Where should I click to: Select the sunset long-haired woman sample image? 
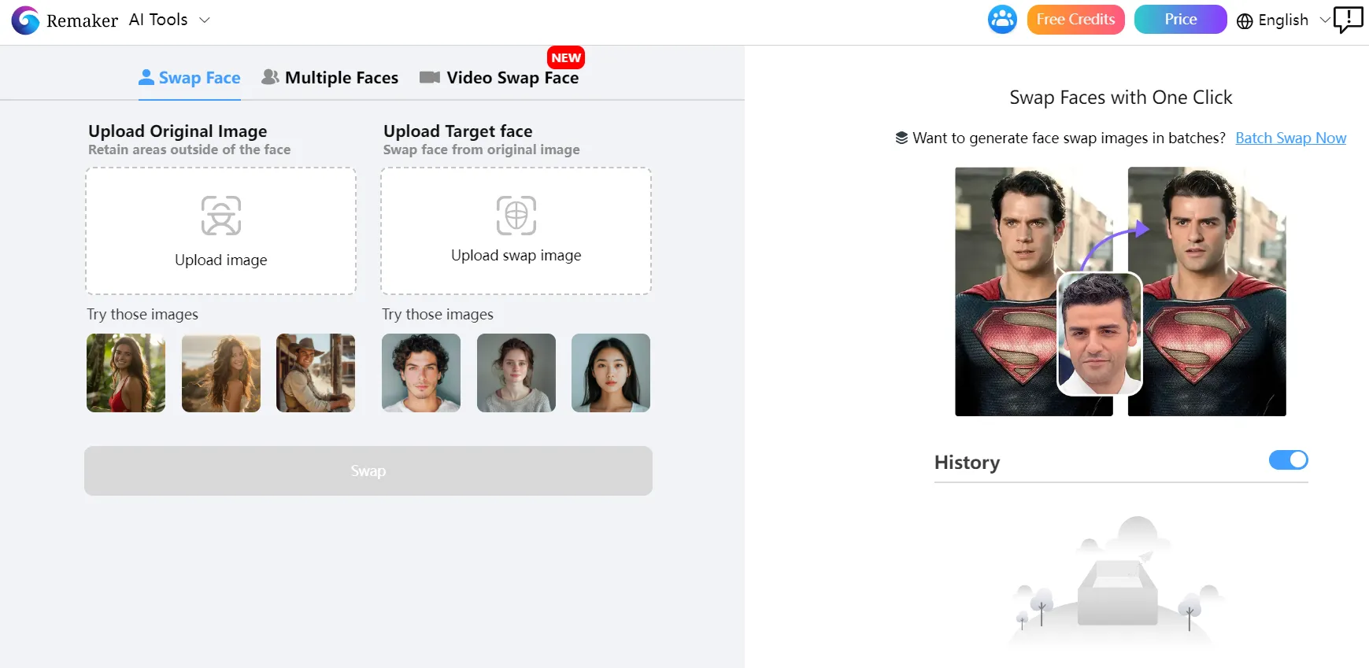[x=221, y=373]
